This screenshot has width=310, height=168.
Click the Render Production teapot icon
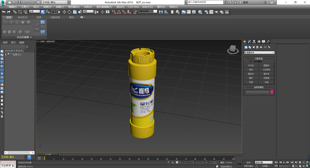[x=217, y=12]
